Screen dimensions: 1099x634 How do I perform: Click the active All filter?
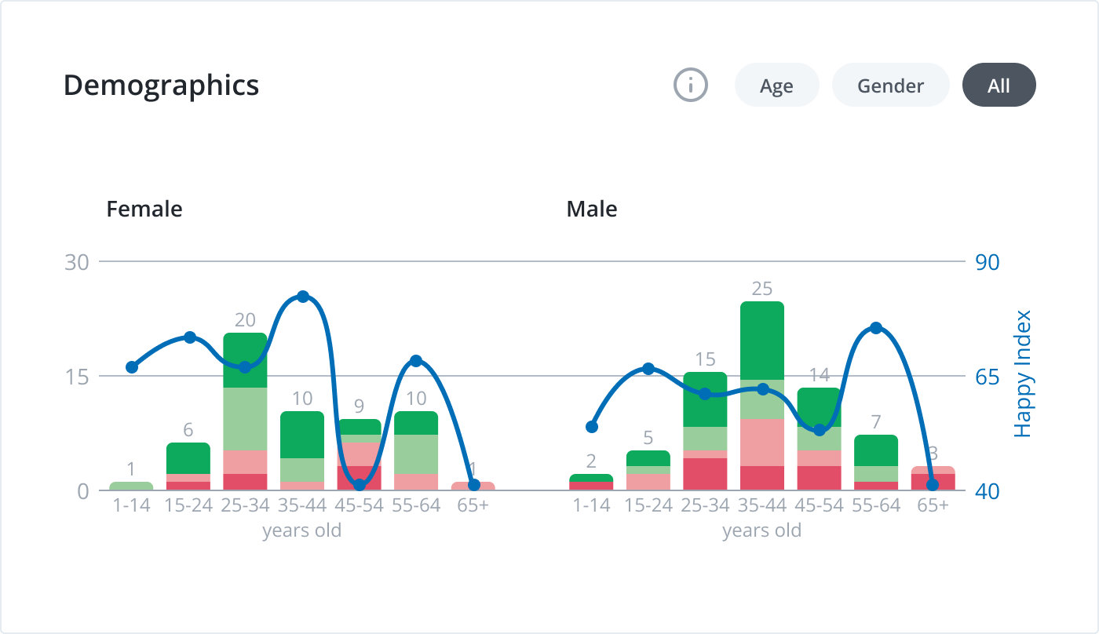tap(999, 85)
